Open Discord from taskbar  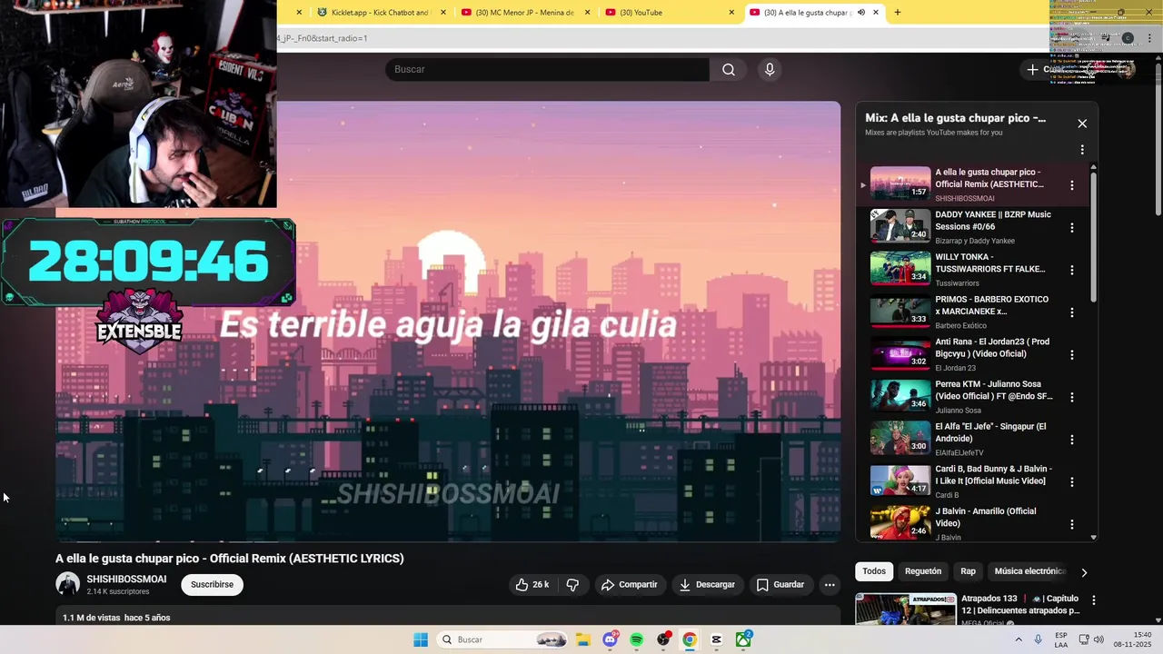pyautogui.click(x=610, y=639)
